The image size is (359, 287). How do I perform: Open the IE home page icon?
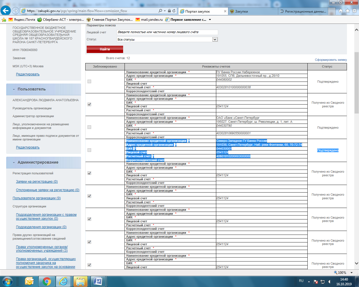[340, 11]
